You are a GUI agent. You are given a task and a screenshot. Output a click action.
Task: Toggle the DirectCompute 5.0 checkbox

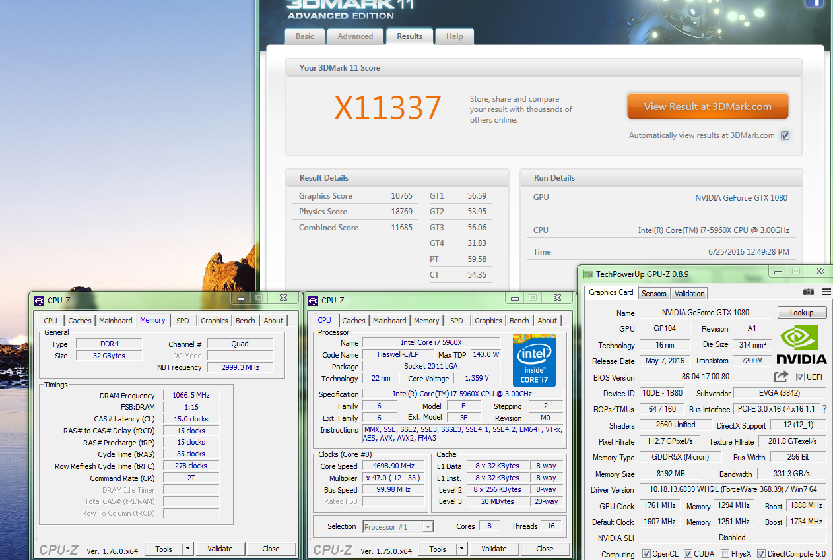click(761, 554)
